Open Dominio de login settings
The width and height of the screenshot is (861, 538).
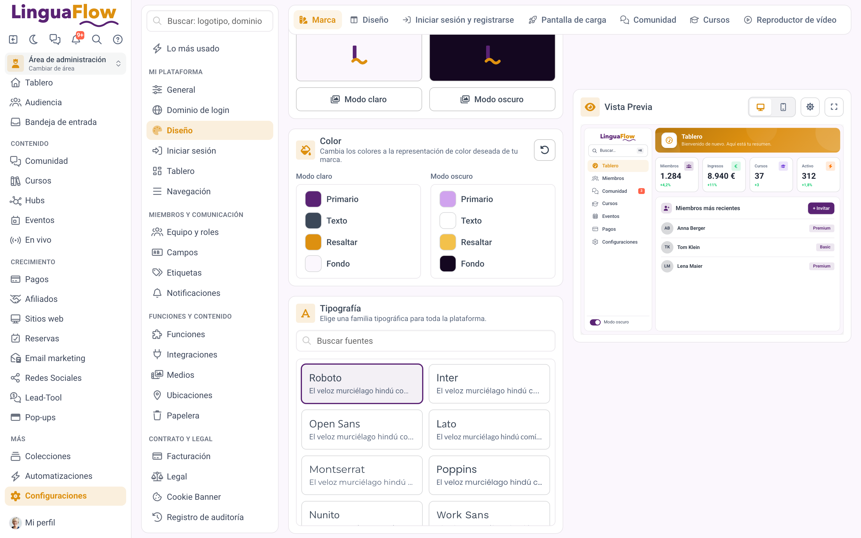click(x=210, y=110)
